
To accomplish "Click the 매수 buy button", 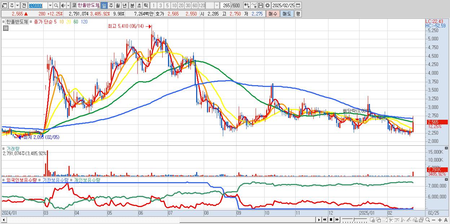I will click(273, 14).
